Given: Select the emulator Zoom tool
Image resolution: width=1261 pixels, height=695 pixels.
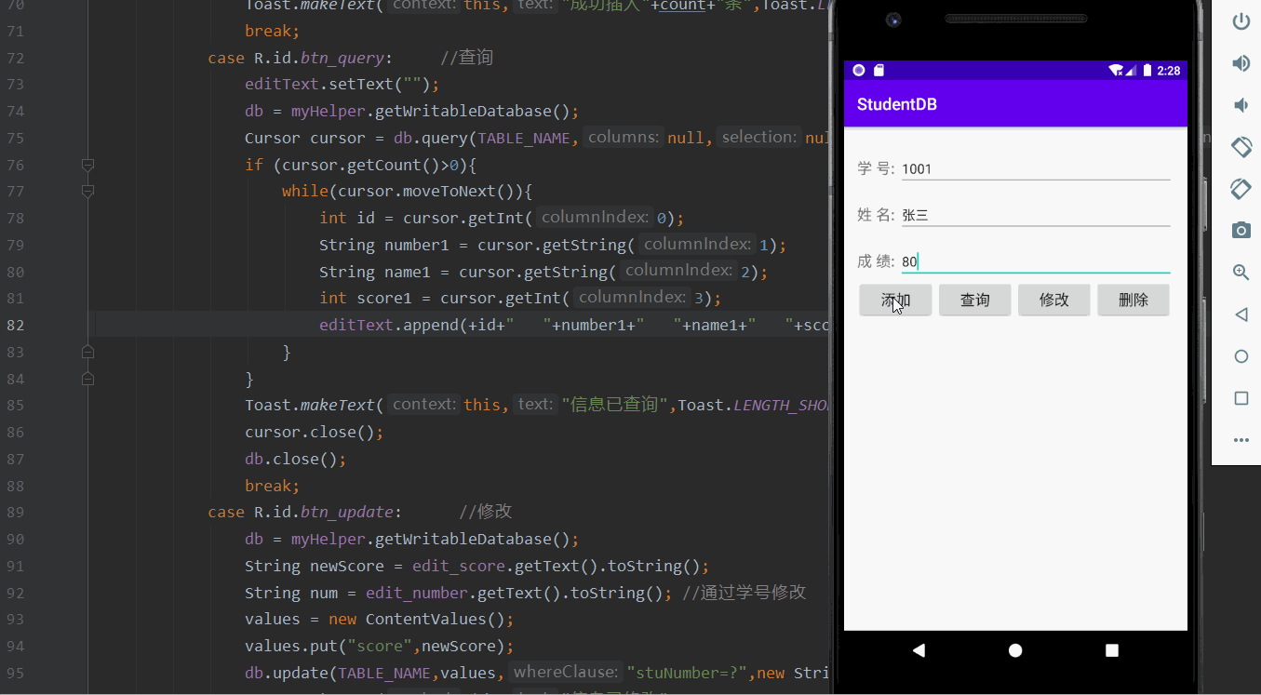Looking at the screenshot, I should tap(1241, 272).
